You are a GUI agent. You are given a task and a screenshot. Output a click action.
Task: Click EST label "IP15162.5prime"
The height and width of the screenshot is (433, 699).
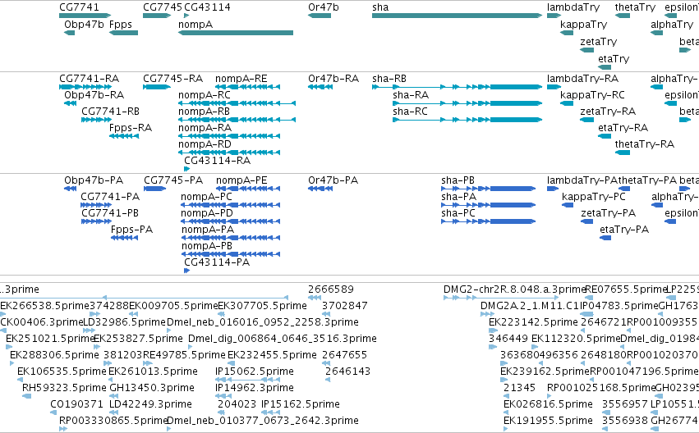tap(301, 404)
